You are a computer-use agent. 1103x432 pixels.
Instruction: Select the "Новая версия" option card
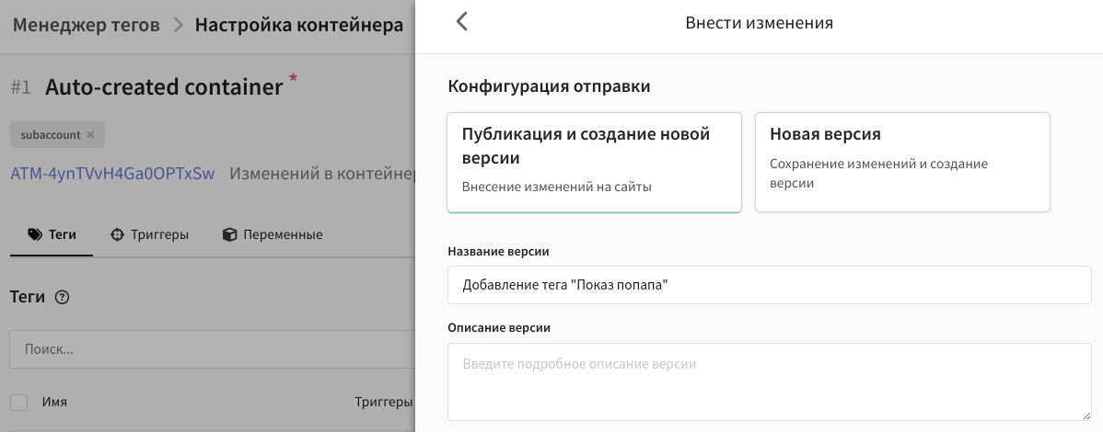[902, 163]
